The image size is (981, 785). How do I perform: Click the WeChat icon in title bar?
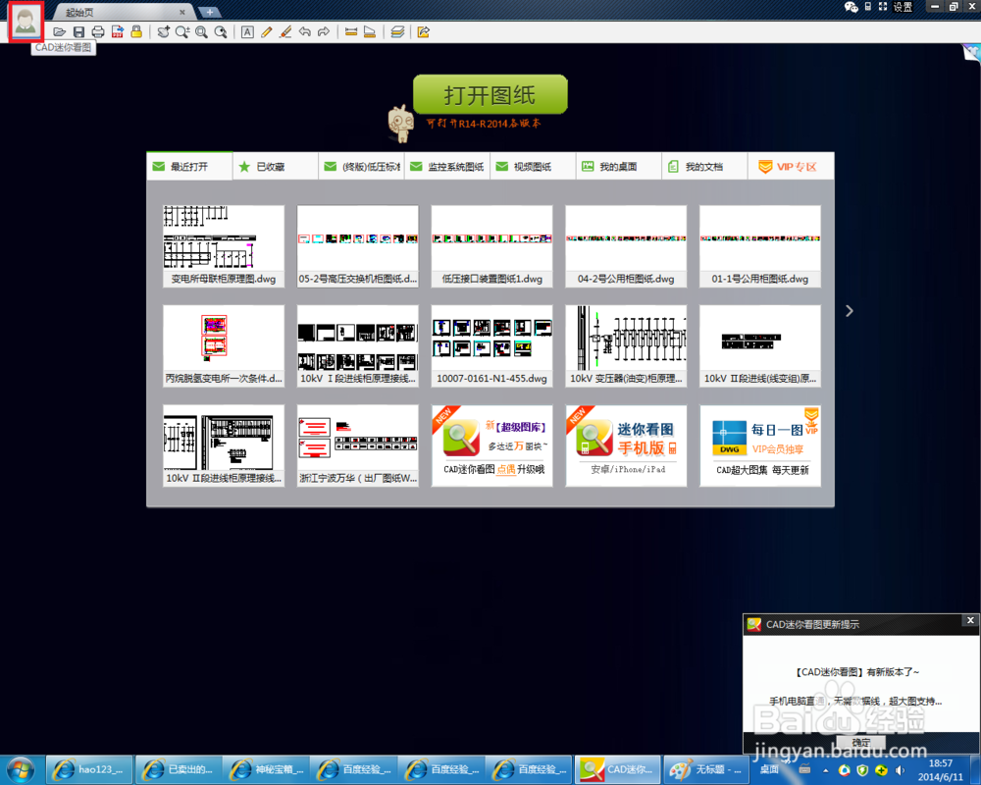(852, 7)
